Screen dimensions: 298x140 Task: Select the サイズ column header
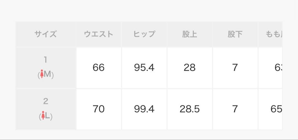click(x=46, y=34)
